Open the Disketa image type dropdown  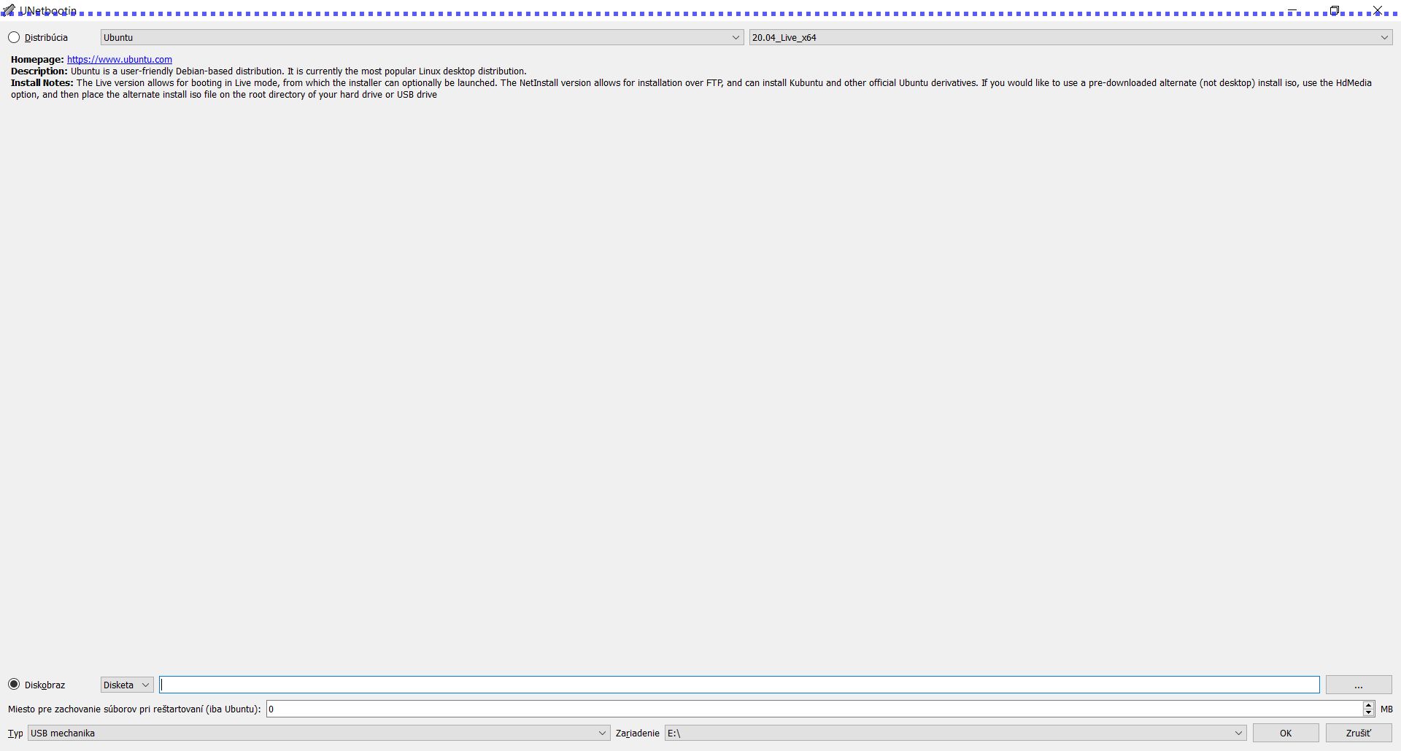point(127,685)
